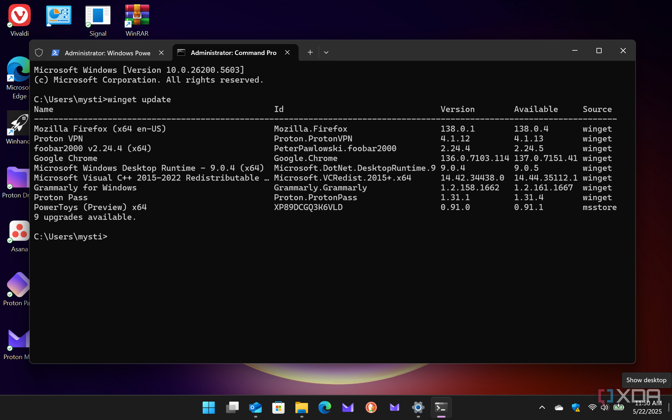This screenshot has height=420, width=672.
Task: Expand the hidden system tray icons
Action: coord(542,407)
